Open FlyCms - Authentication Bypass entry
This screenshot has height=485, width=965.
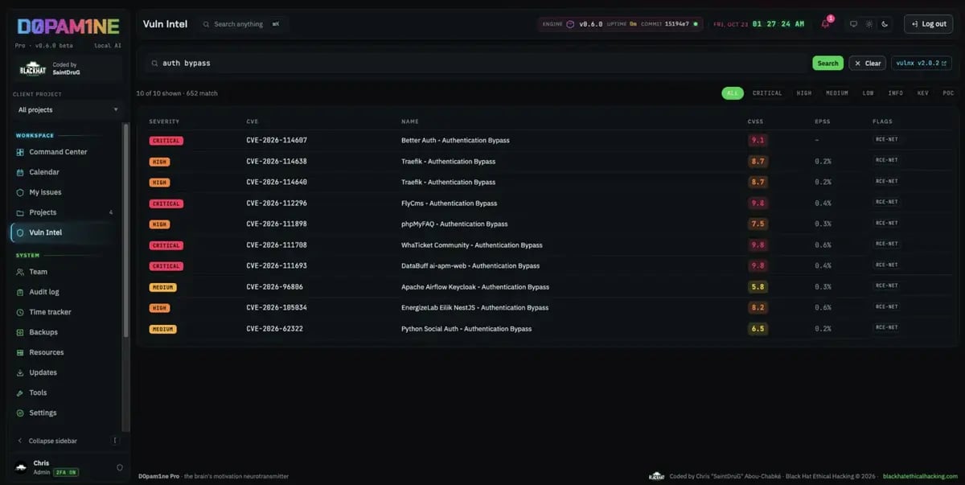[x=449, y=203]
